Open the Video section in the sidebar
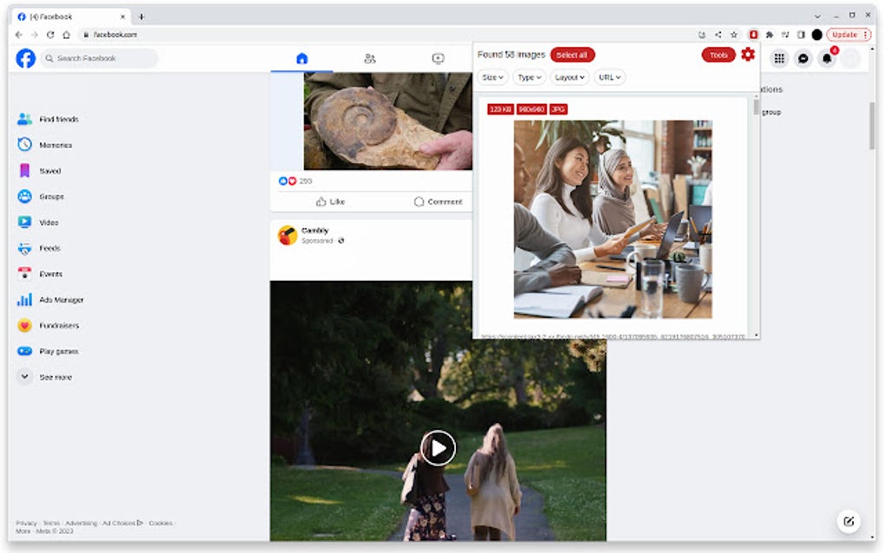 point(49,222)
